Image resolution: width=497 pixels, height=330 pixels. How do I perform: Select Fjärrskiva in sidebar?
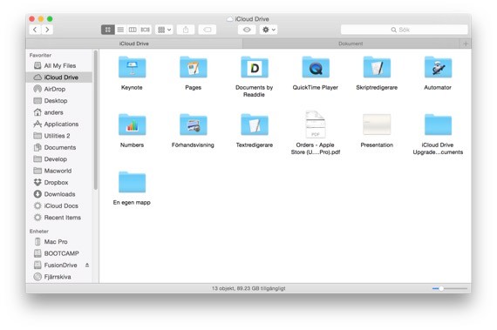(59, 277)
